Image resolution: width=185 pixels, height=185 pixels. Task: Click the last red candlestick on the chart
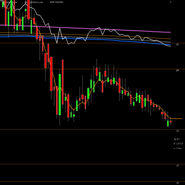point(171,121)
